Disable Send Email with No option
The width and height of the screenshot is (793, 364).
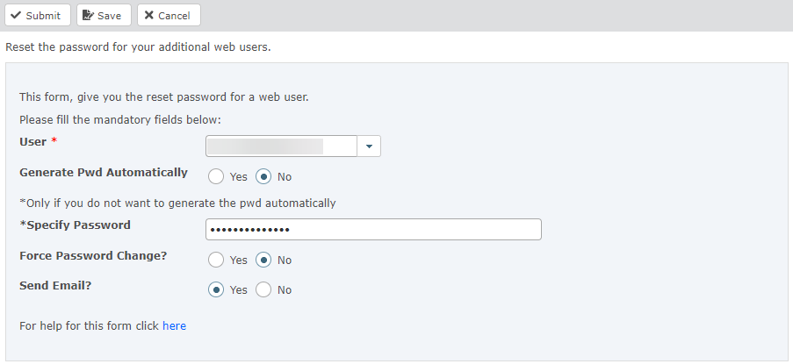263,289
